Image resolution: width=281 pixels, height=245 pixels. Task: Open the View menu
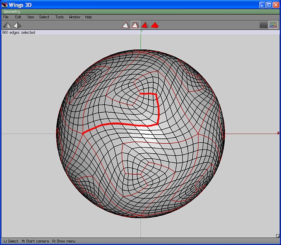(x=30, y=17)
